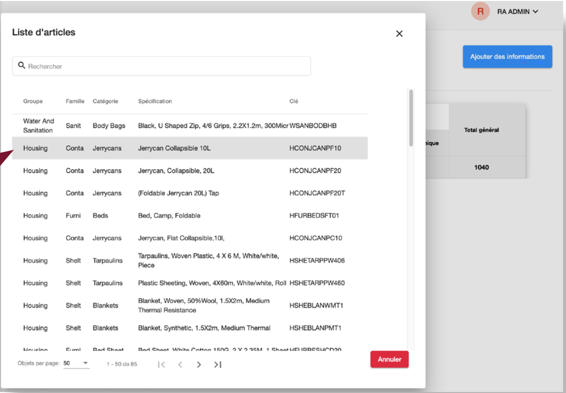Sort by the Groupe column header
Screen dimensions: 566x393
click(33, 101)
